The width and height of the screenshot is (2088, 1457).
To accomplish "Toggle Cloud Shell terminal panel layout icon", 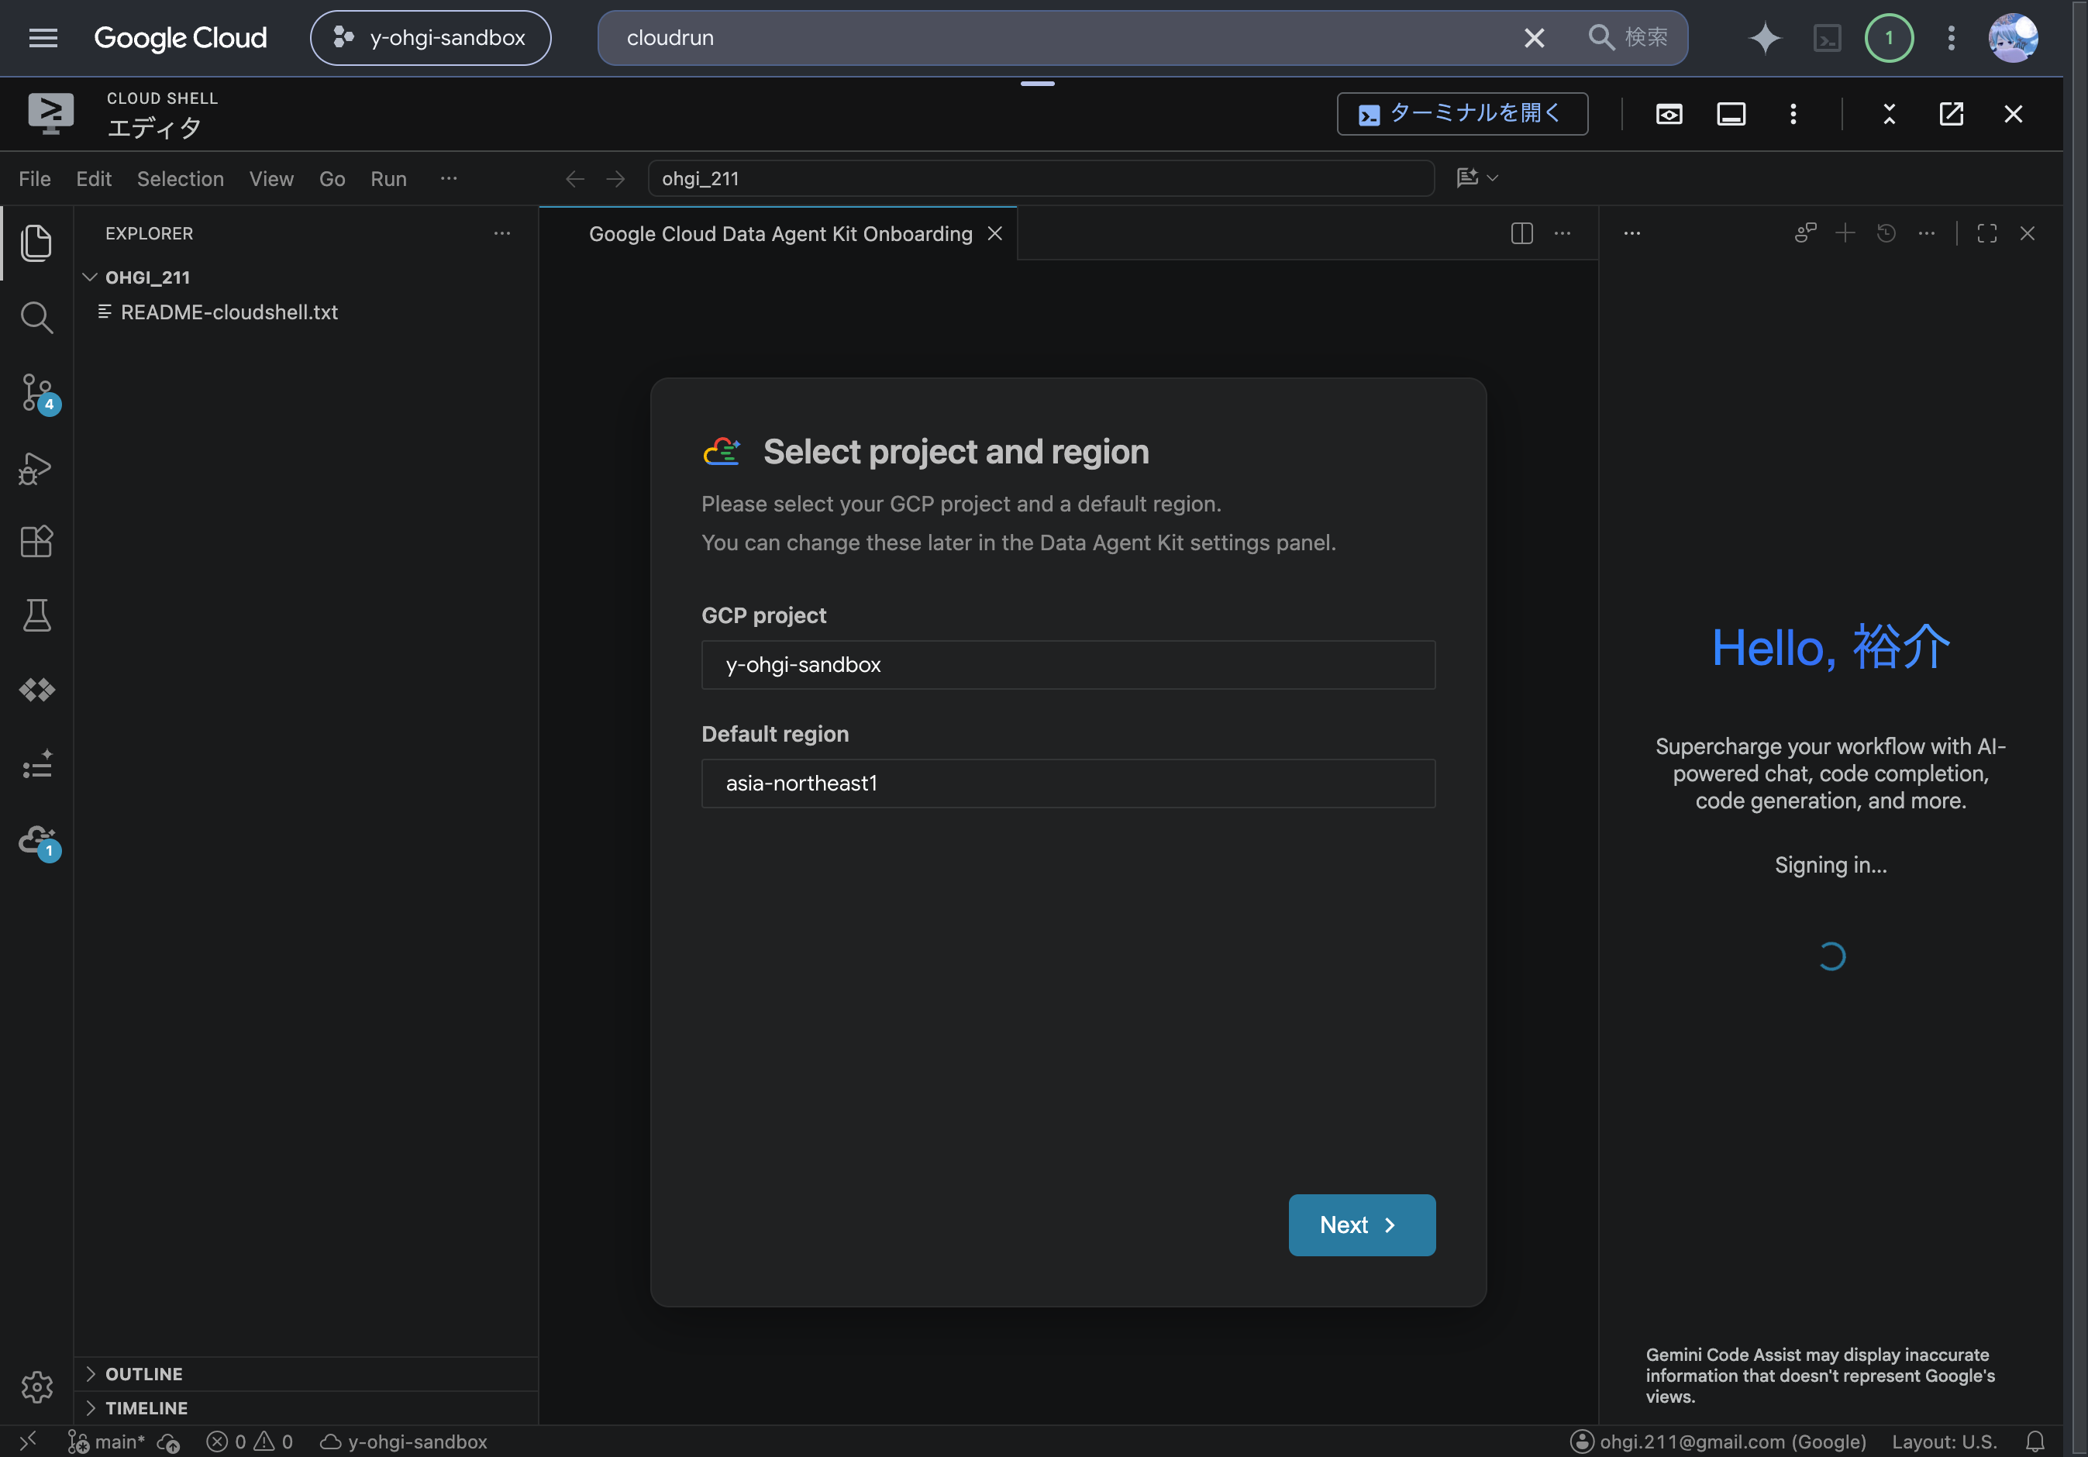I will [x=1731, y=114].
